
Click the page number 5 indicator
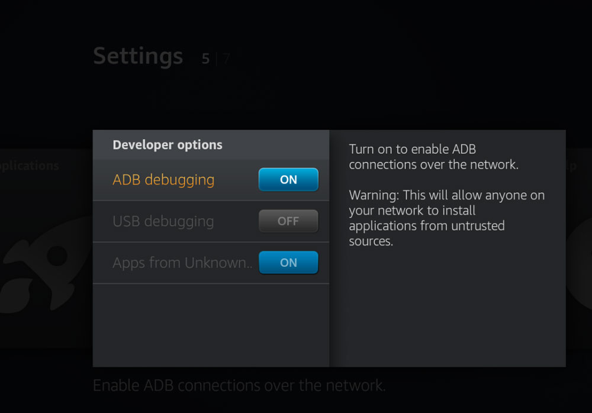[x=205, y=59]
